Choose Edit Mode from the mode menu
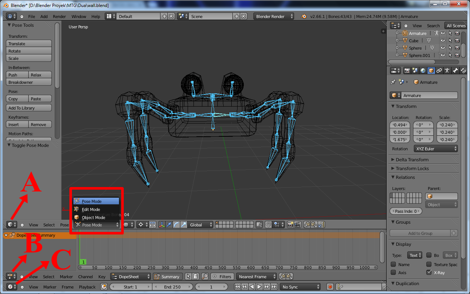This screenshot has width=470, height=294. (x=96, y=209)
